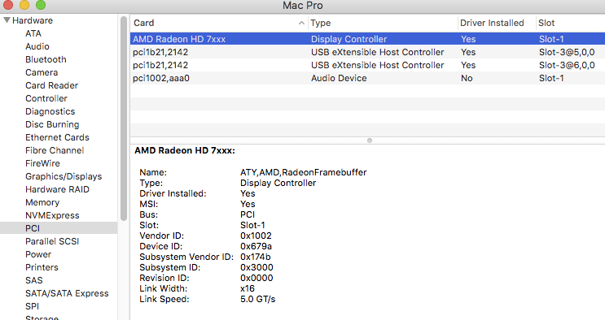This screenshot has width=605, height=320.
Task: Click the yellow minimize window button
Action: (x=24, y=5)
